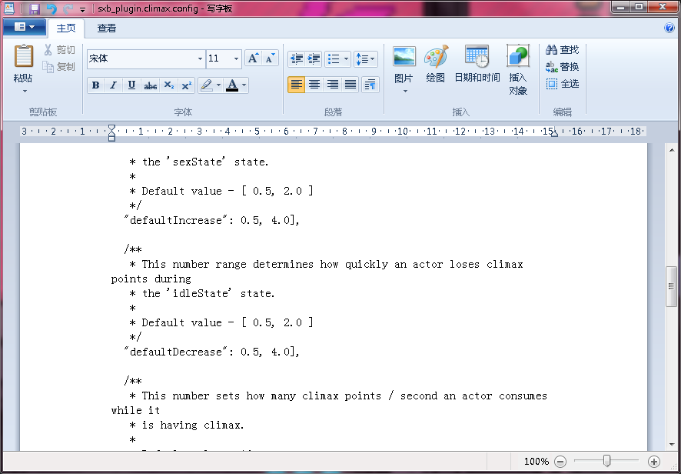Click the zoom in plus button
Screen dimensions: 681x474
click(x=654, y=462)
